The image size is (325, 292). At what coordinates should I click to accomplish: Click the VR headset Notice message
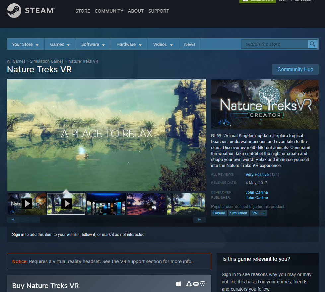(x=109, y=261)
